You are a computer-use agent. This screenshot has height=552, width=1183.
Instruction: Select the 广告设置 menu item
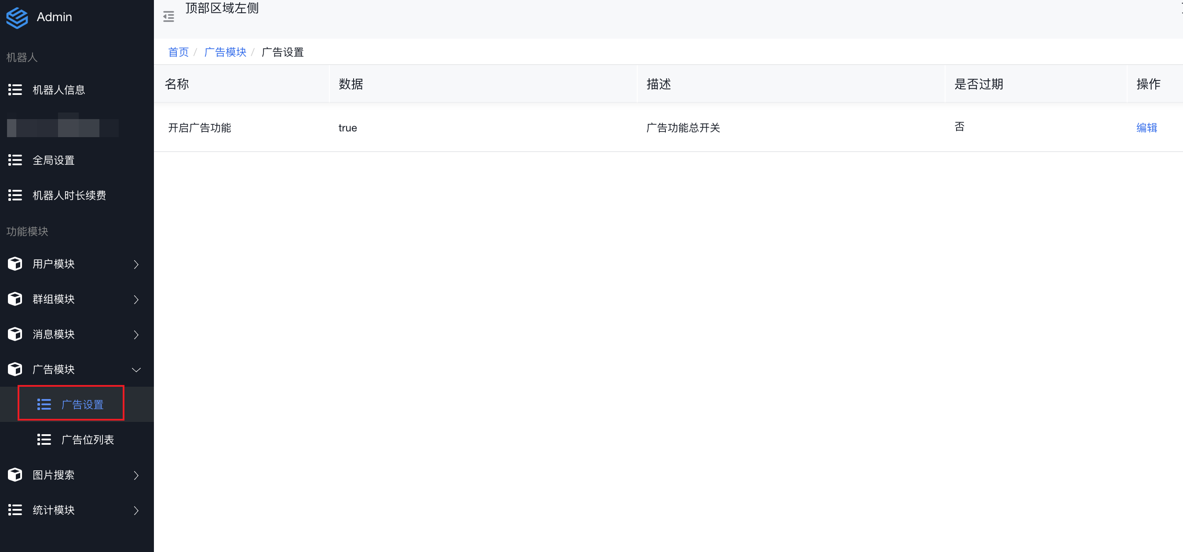pos(82,404)
